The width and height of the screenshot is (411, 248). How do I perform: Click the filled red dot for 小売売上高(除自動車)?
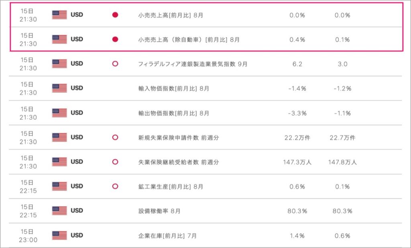[115, 39]
